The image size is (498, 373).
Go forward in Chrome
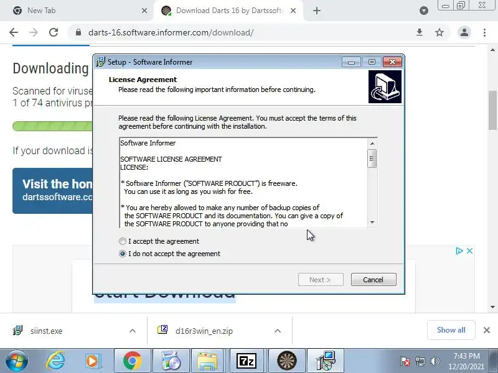point(34,32)
